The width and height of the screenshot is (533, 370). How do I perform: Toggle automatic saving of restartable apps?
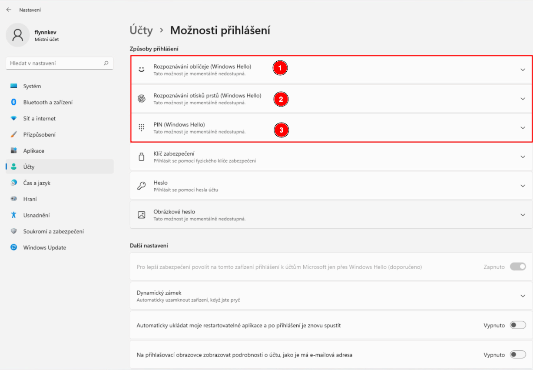click(x=518, y=325)
